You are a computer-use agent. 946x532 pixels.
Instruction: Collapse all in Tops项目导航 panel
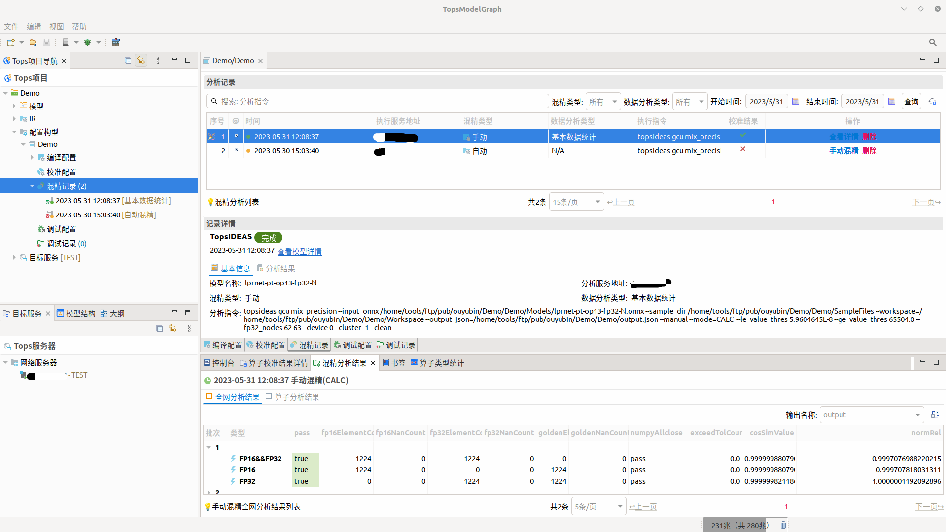click(x=128, y=60)
